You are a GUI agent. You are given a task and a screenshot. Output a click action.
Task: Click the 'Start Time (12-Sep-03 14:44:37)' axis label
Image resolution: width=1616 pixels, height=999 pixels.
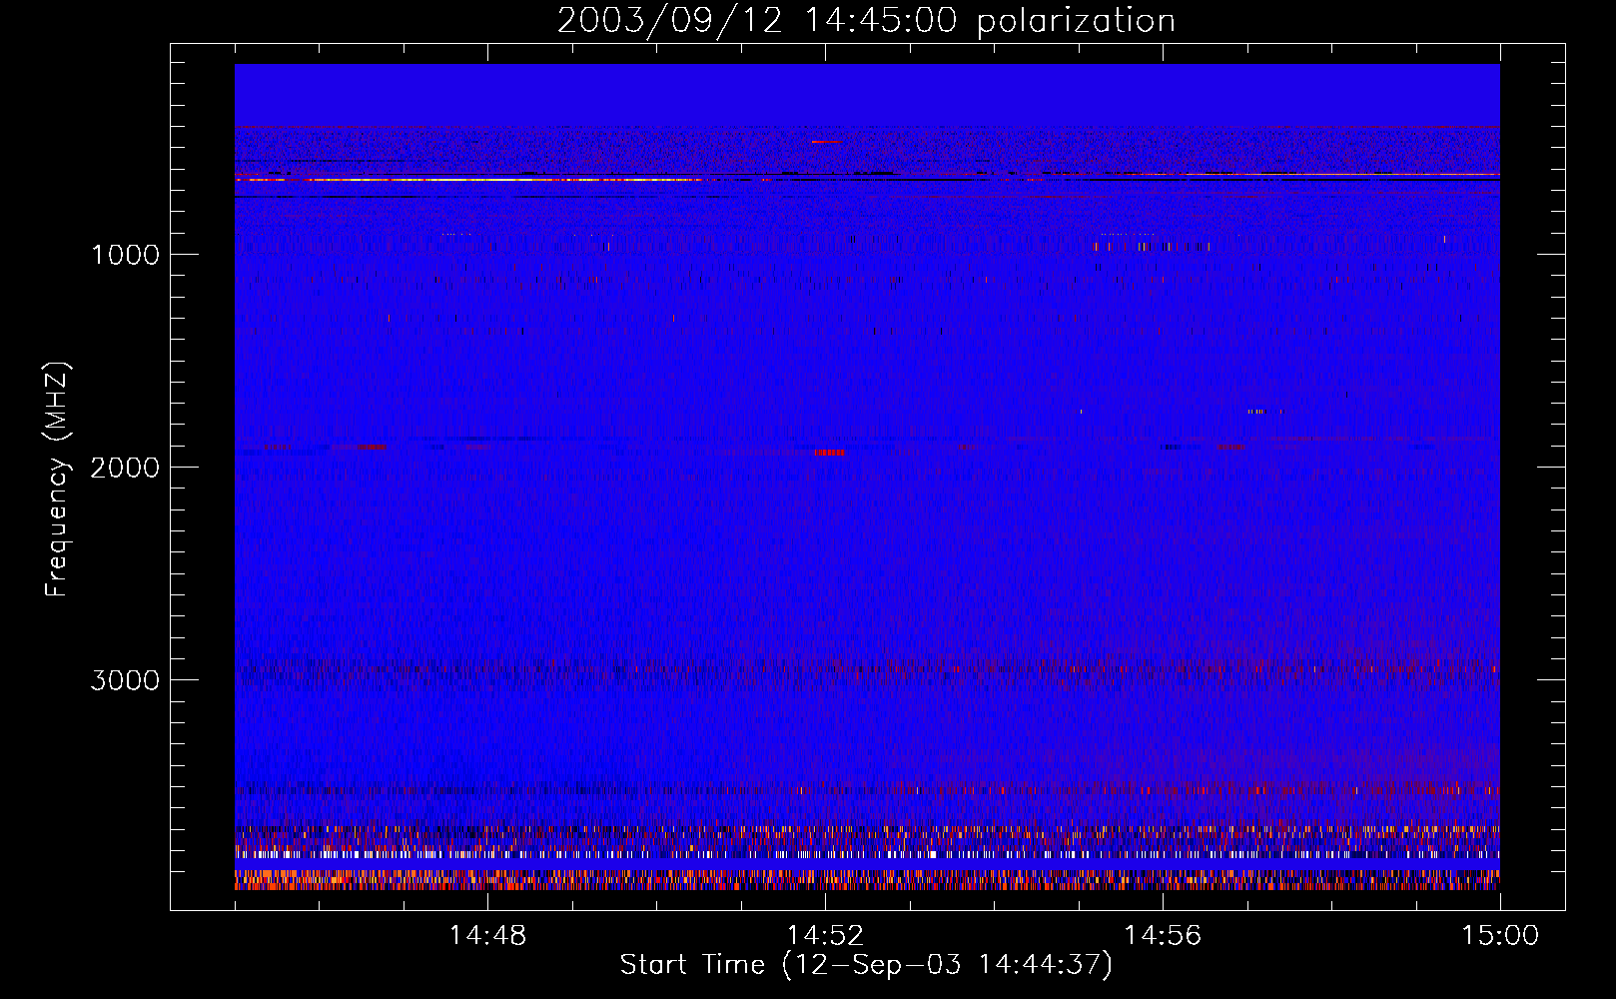[x=866, y=965]
